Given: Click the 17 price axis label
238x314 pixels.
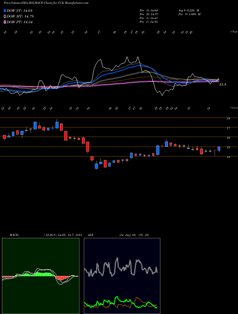Looking at the screenshot, I should coord(228,128).
